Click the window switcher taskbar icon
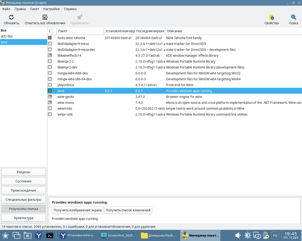This screenshot has height=241, width=302. coord(17,235)
